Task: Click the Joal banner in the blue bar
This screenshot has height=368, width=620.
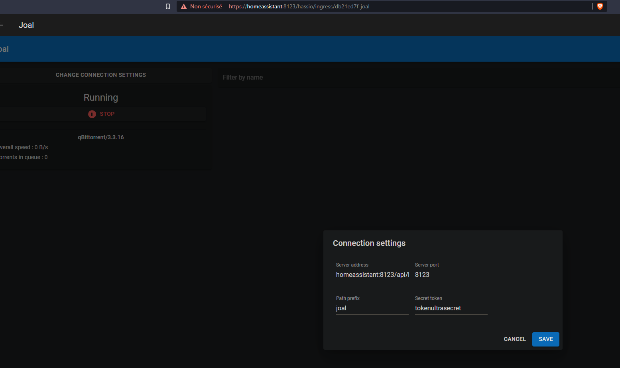Action: (3, 49)
